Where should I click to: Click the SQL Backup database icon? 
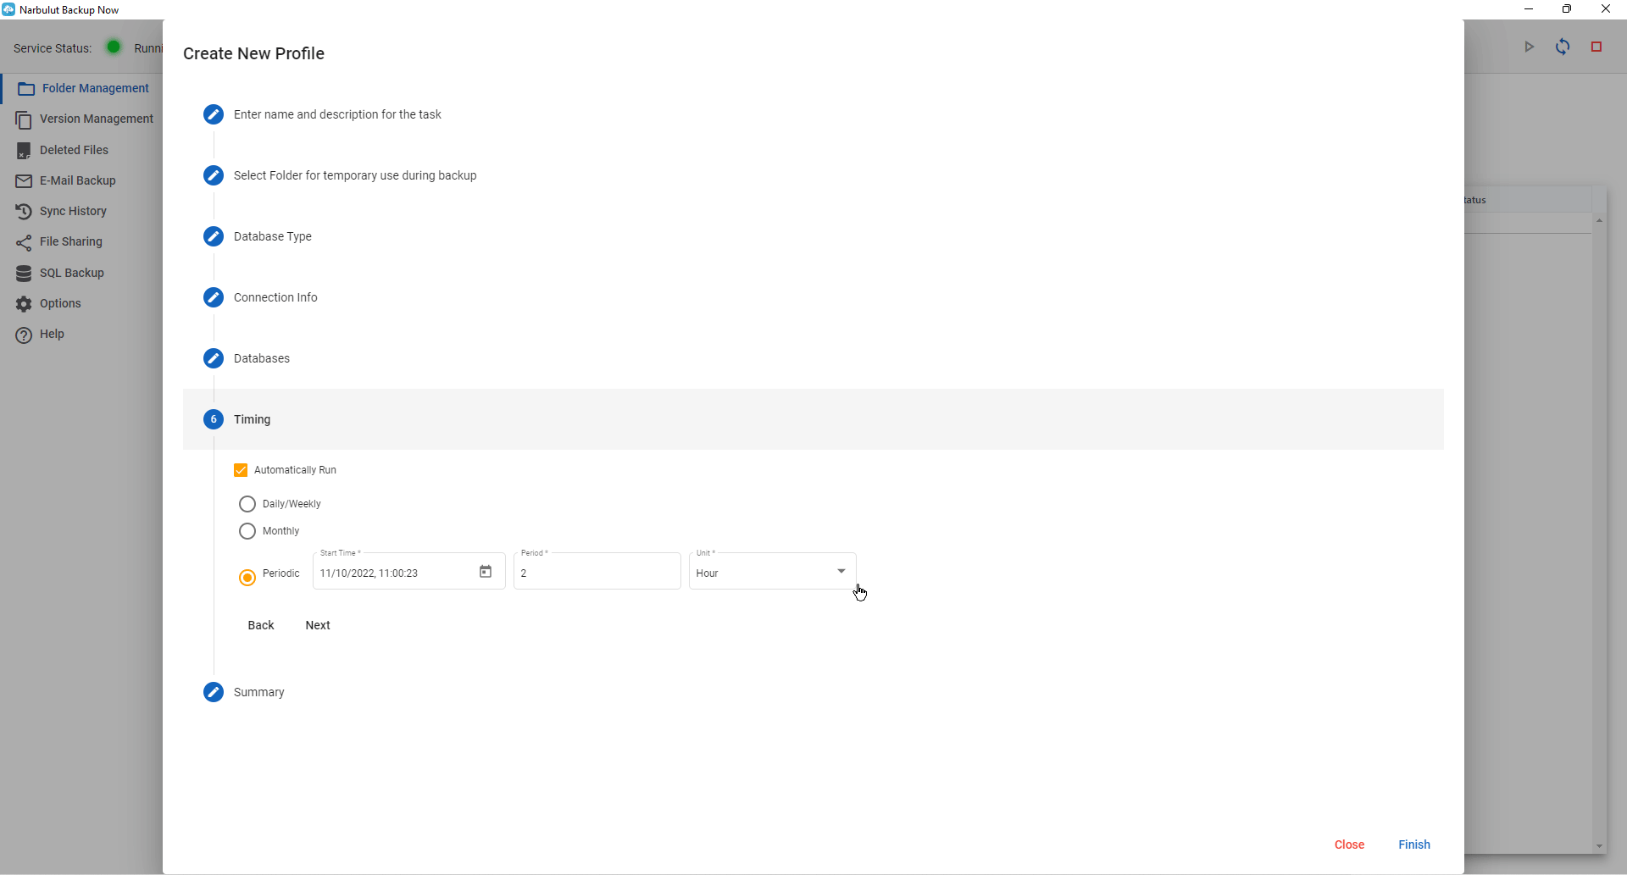point(24,274)
